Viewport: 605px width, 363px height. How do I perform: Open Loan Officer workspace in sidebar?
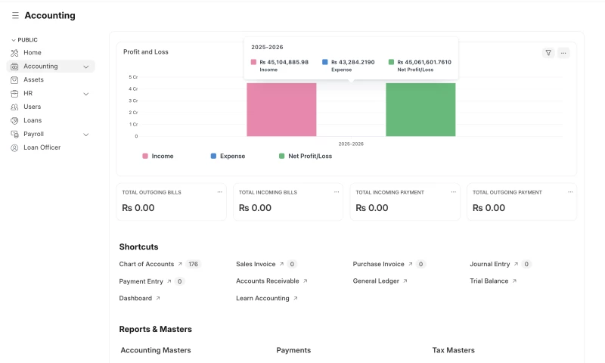pos(42,147)
